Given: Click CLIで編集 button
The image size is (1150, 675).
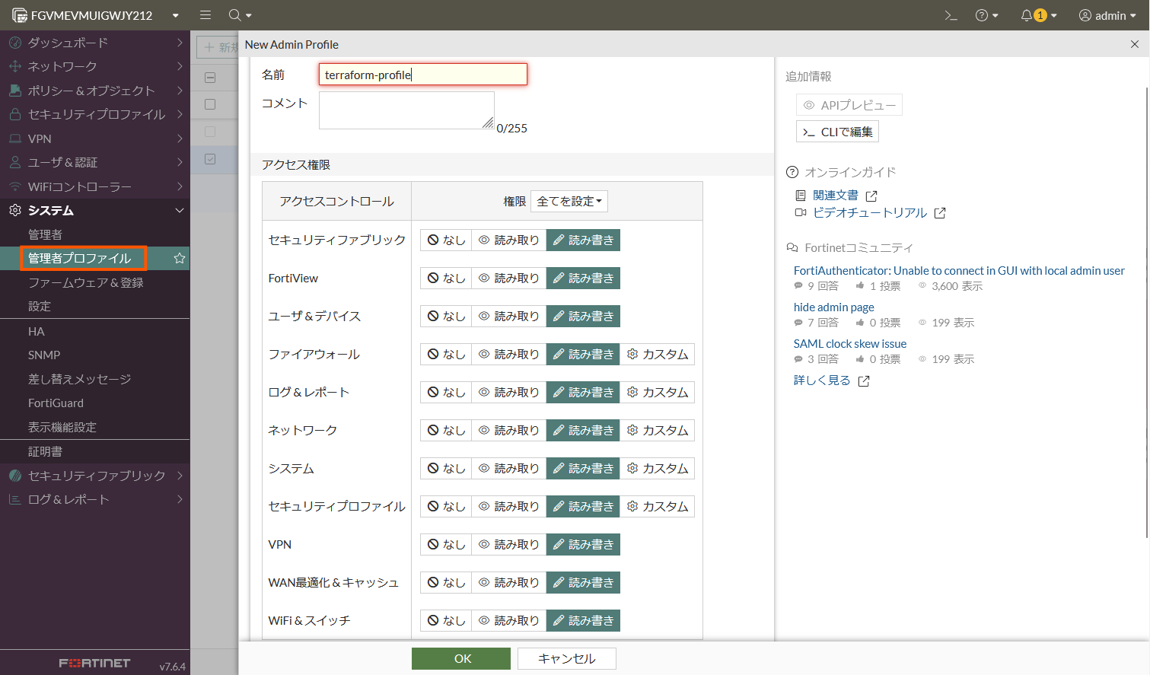Looking at the screenshot, I should (x=837, y=132).
